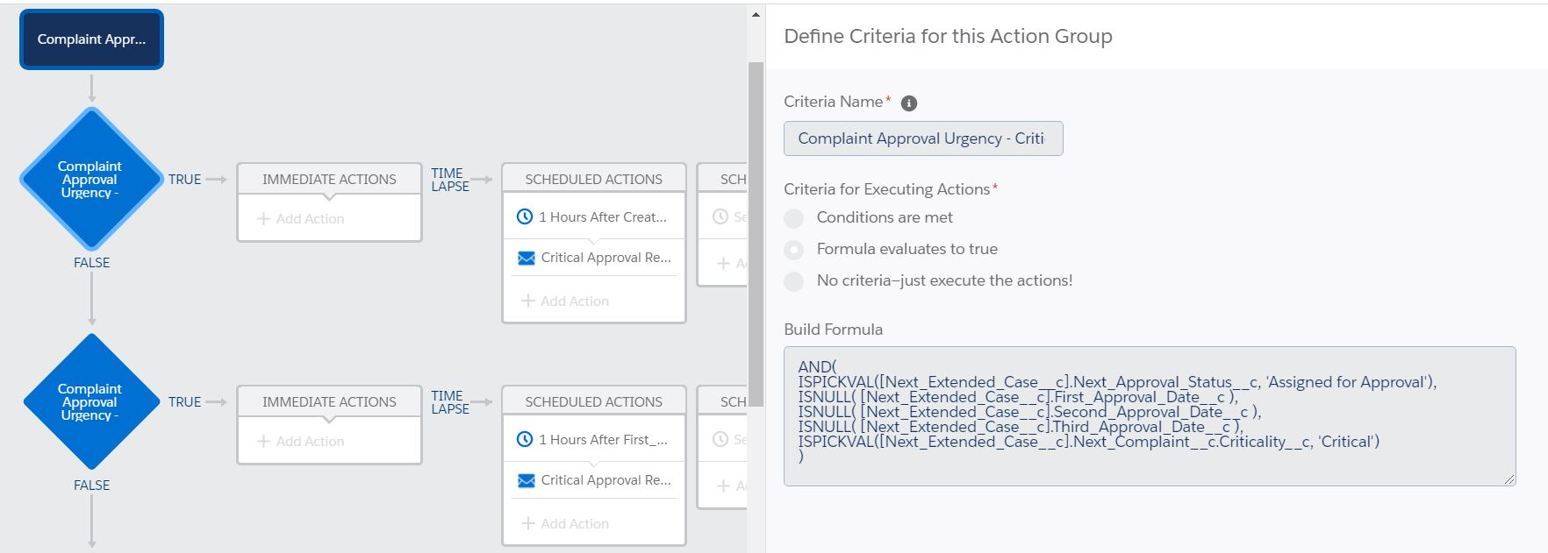The width and height of the screenshot is (1548, 553).
Task: Click the Criteria Name text field
Action: (x=922, y=138)
